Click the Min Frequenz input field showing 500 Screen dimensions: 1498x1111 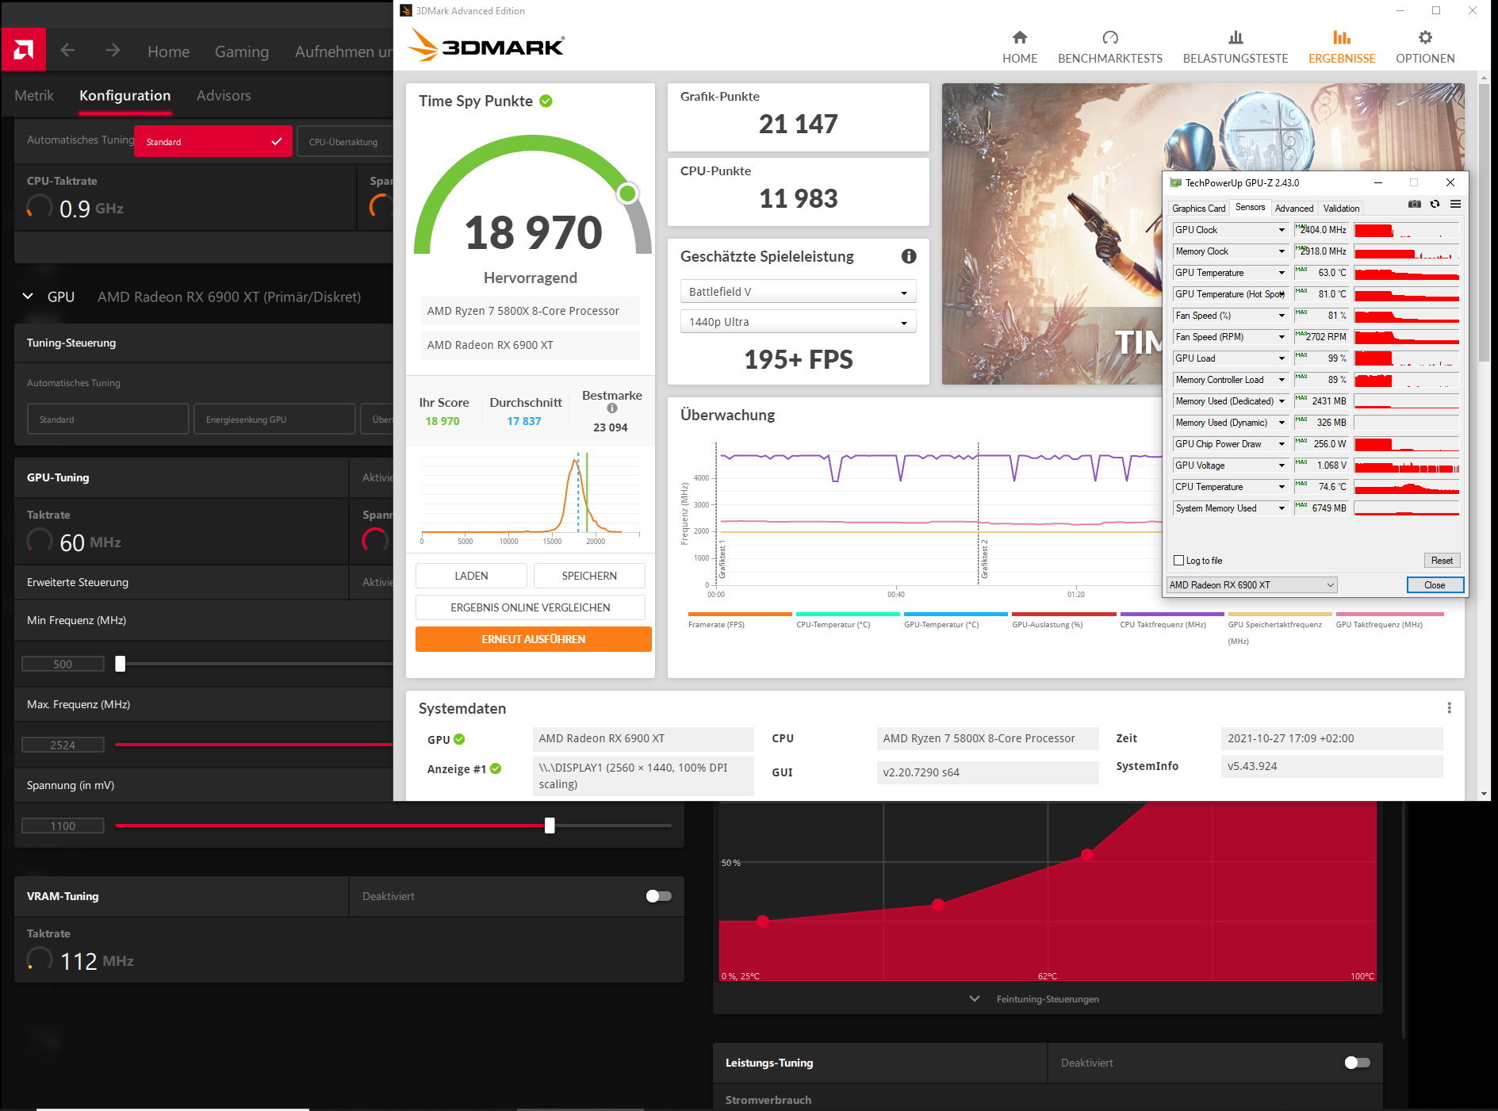click(x=63, y=664)
